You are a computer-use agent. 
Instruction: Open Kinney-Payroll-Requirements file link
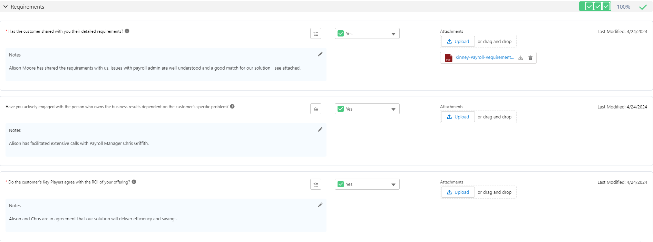484,57
